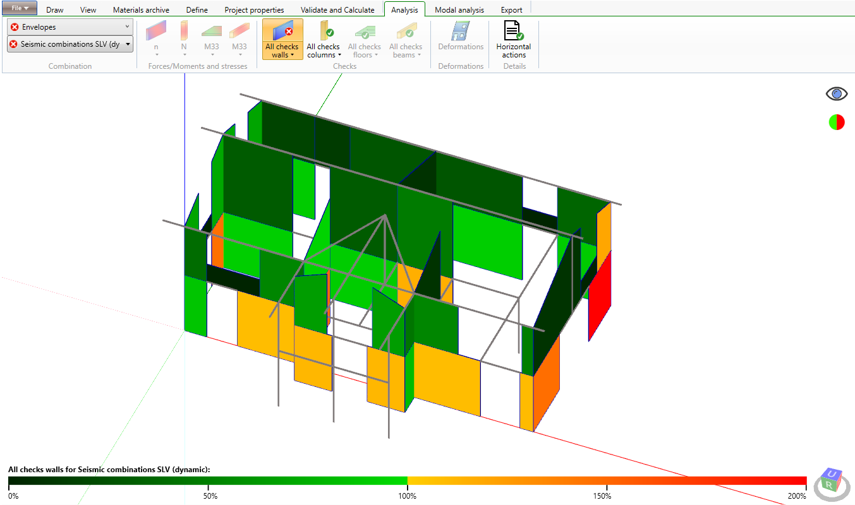
Task: Expand the n forces dropdown arrow
Action: pyautogui.click(x=156, y=56)
